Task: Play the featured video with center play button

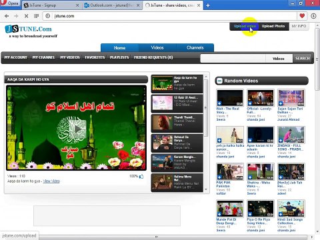Action: (77, 129)
